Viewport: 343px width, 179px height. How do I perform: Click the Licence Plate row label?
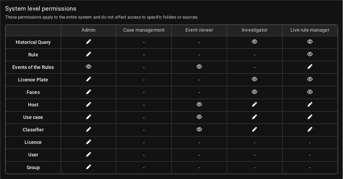click(33, 80)
